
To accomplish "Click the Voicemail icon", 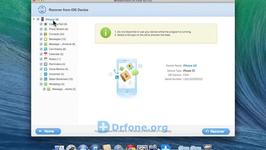I will [x=46, y=74].
